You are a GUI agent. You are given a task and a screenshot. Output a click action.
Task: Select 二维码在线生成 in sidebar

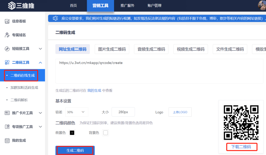click(x=22, y=75)
